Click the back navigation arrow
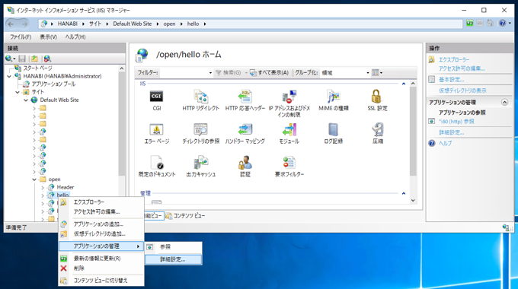Screen dimensions: 518x289 (x=11, y=24)
